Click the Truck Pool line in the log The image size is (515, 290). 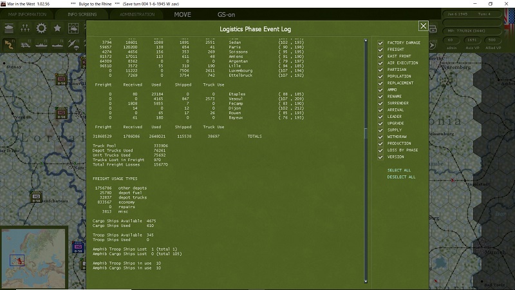pyautogui.click(x=130, y=146)
